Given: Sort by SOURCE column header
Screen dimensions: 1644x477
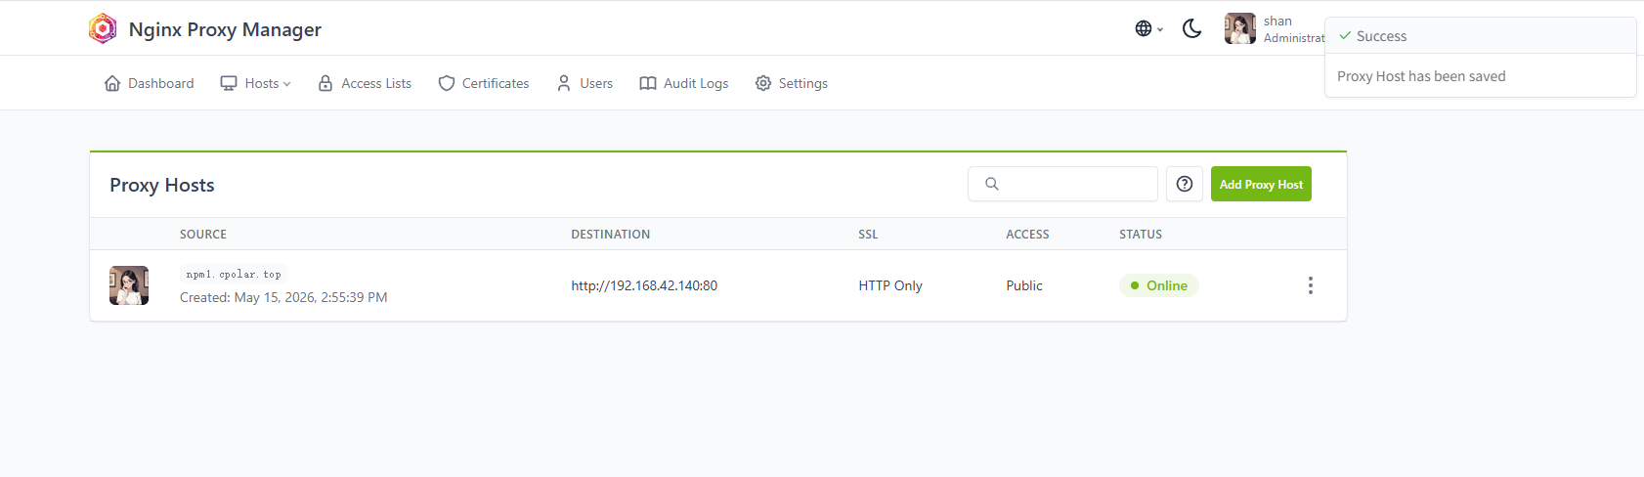Looking at the screenshot, I should coord(203,235).
